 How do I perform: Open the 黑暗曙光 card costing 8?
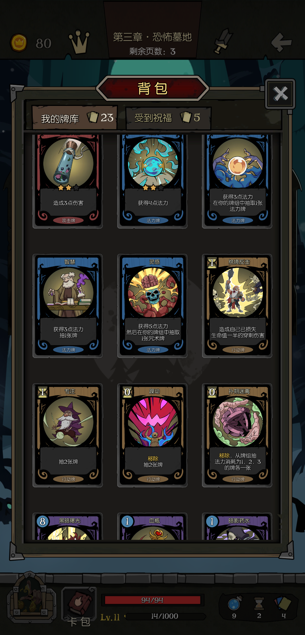click(x=68, y=526)
